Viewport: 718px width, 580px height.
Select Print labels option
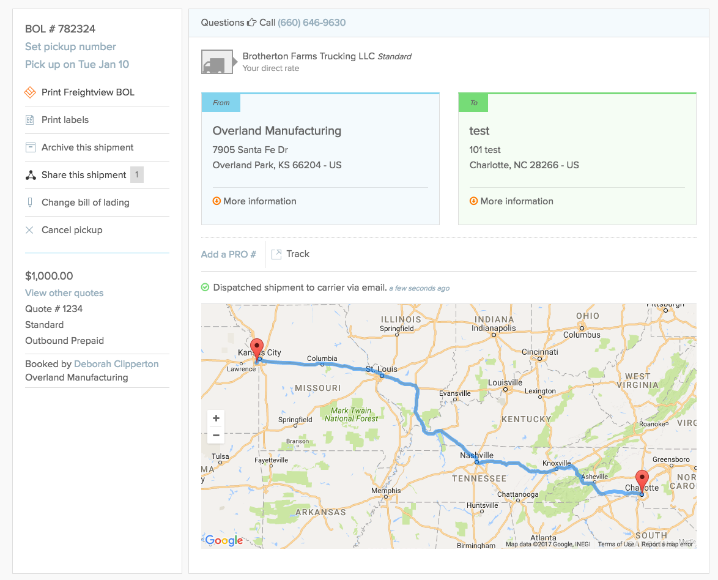click(x=65, y=119)
